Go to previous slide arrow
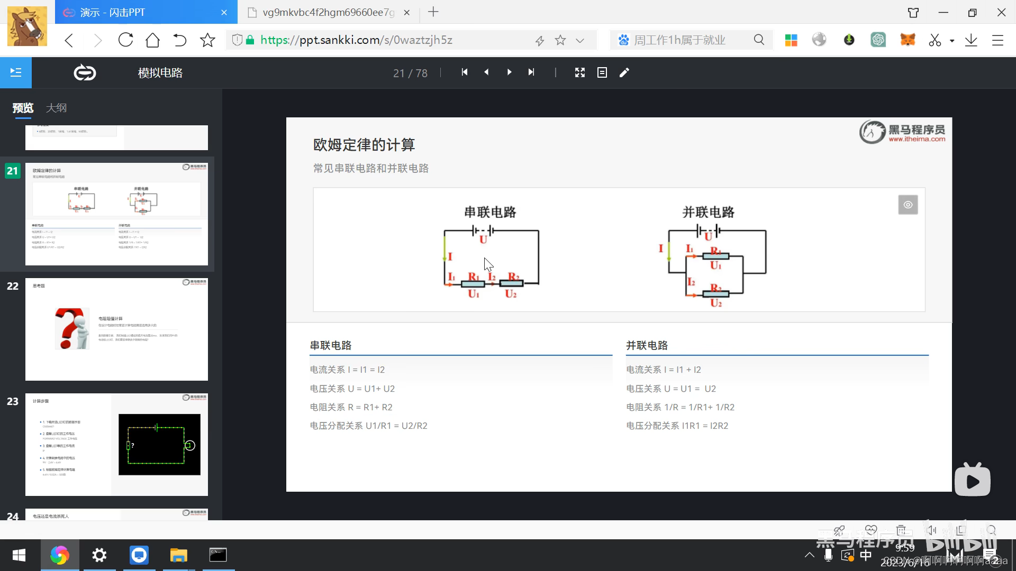 (486, 72)
